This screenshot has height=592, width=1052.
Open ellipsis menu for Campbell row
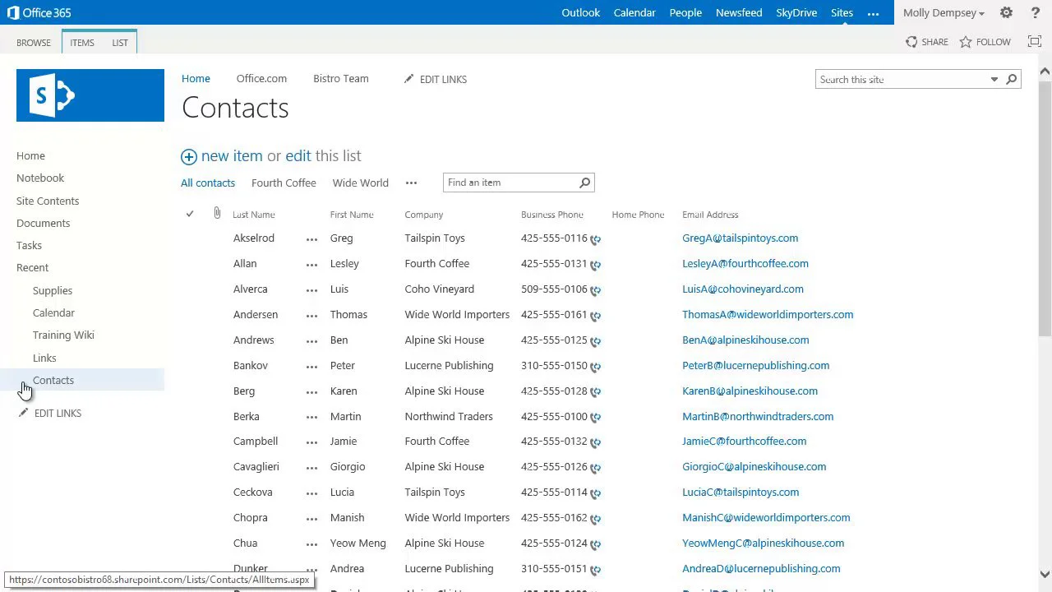(311, 442)
